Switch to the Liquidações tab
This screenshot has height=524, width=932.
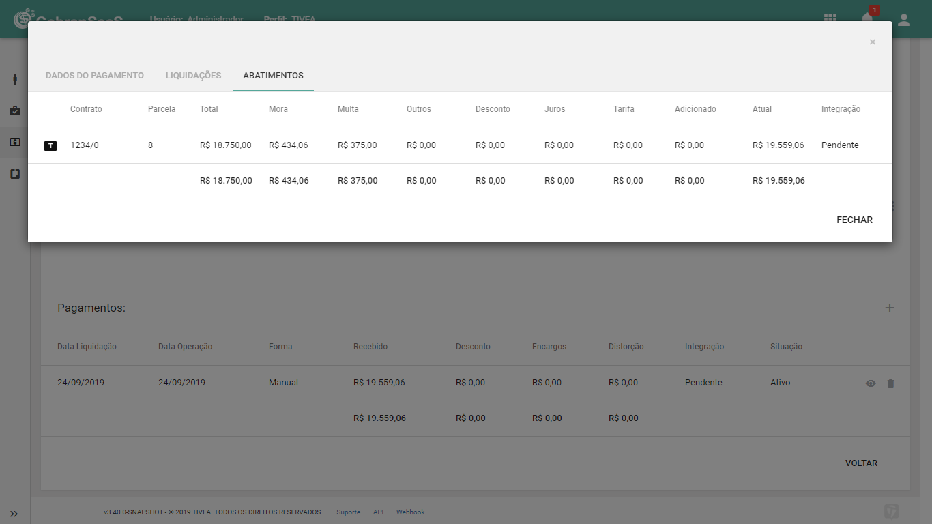[194, 76]
